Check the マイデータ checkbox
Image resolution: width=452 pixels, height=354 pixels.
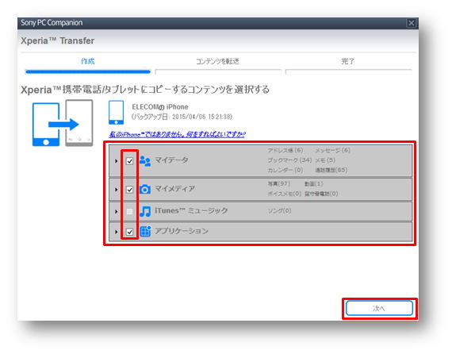coord(130,161)
